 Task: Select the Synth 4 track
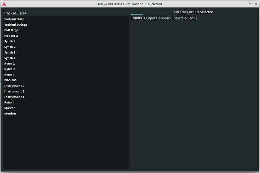[66, 58]
